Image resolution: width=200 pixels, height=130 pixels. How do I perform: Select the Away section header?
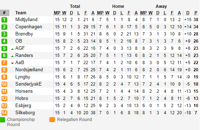coord(161,6)
